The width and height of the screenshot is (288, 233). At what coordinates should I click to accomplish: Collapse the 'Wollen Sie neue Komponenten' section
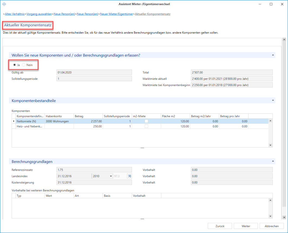(x=273, y=55)
